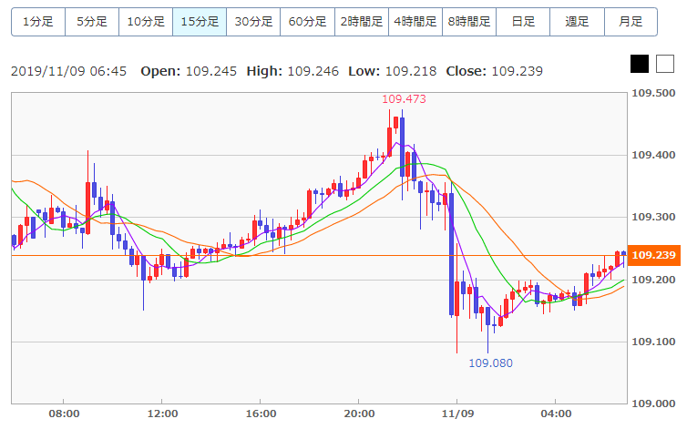Screen dimensions: 687x429
Task: Show the monthly 月足 chart
Action: point(631,22)
